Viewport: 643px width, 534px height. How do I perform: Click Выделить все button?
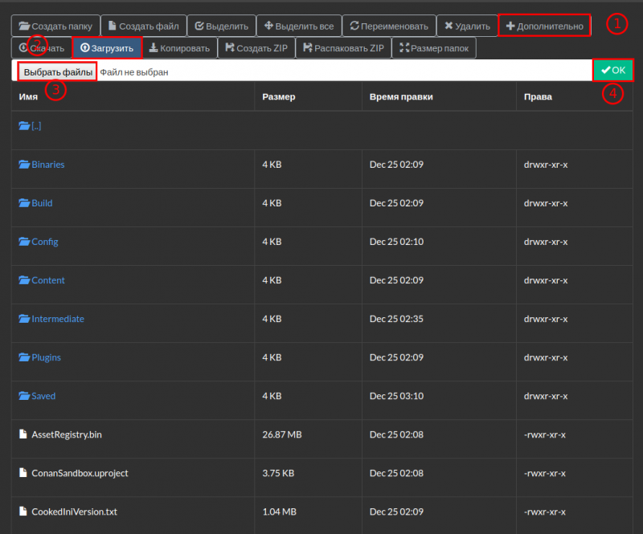[x=299, y=26]
